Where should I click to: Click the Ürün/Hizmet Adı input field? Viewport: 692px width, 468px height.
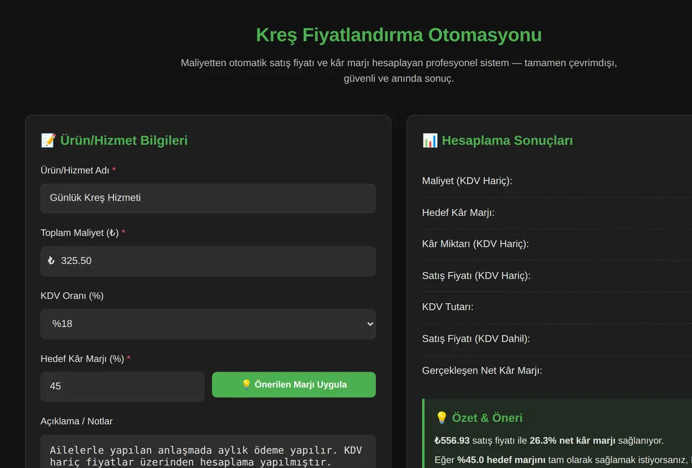(208, 198)
